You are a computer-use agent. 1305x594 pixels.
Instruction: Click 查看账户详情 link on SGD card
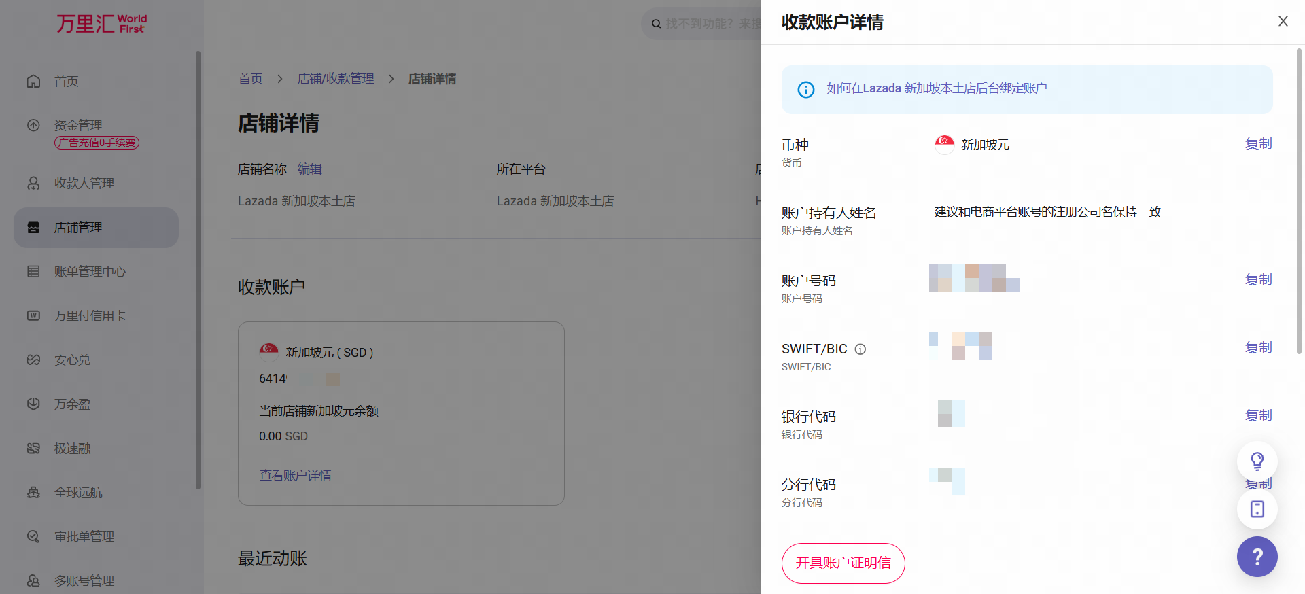[x=296, y=476]
